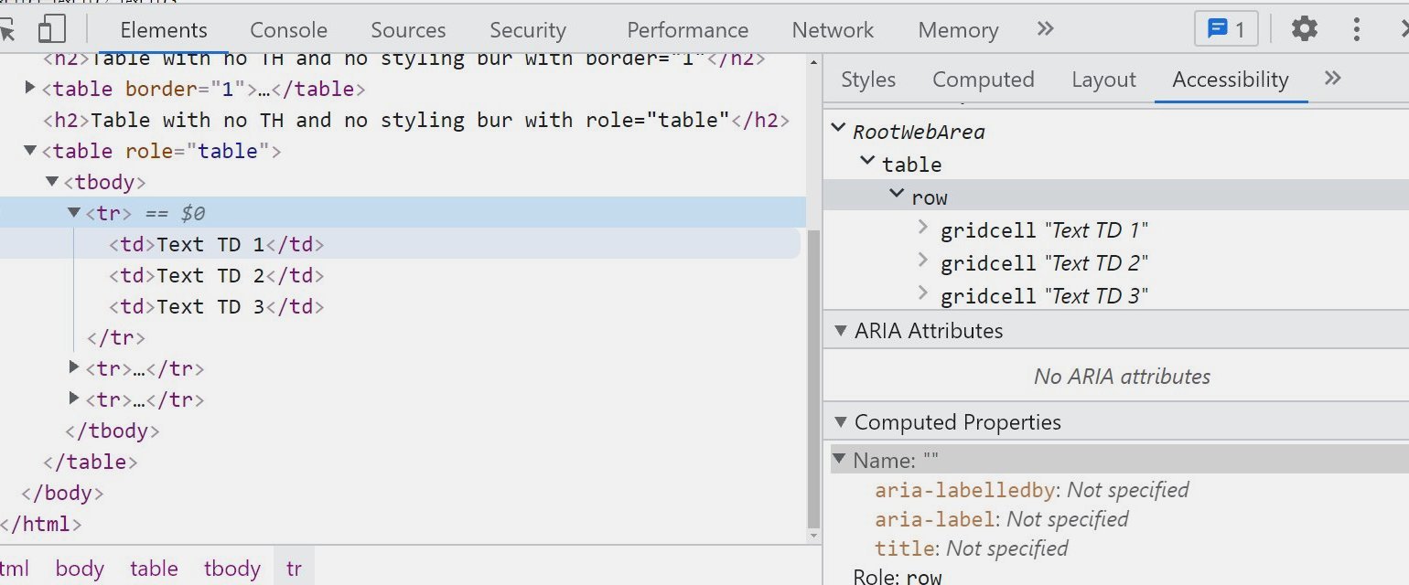This screenshot has height=585, width=1409.
Task: Open DevTools settings gear
Action: (x=1304, y=29)
